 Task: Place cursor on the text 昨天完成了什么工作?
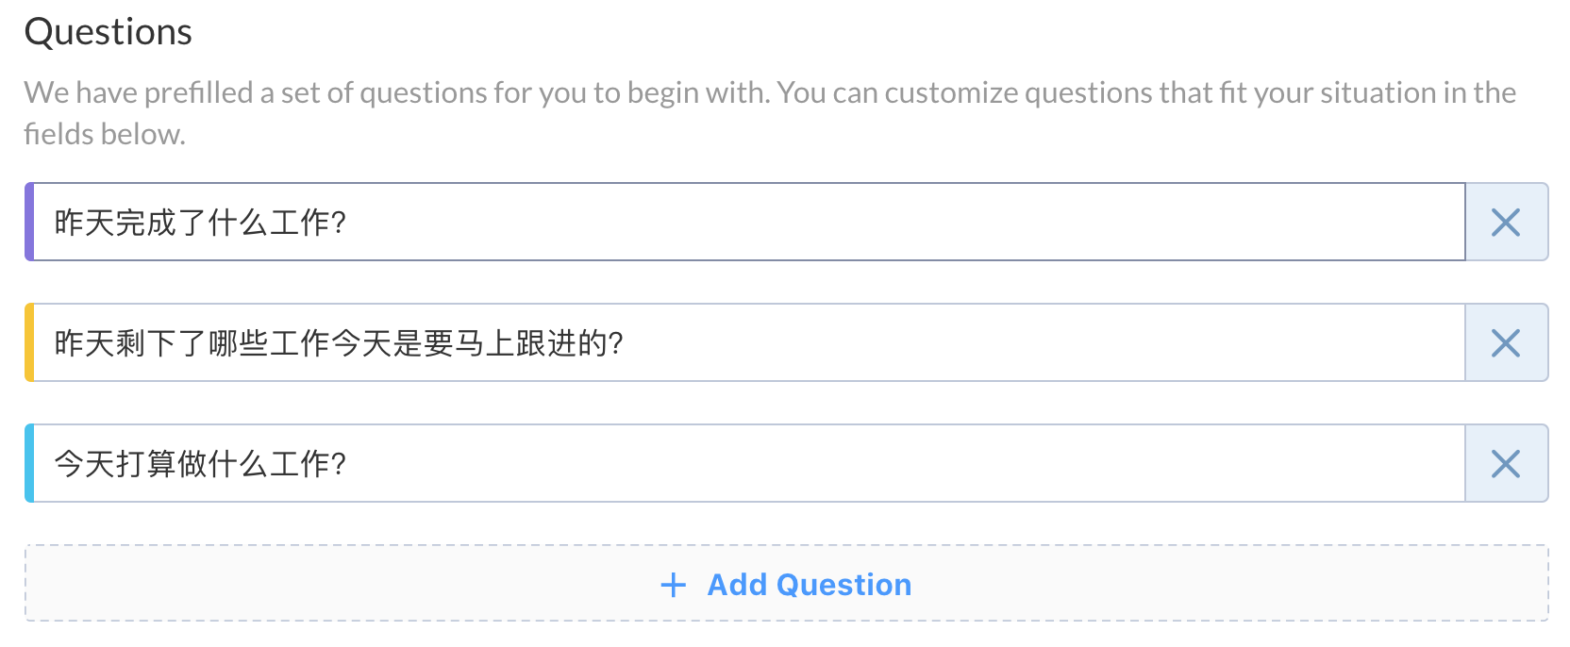(x=200, y=223)
